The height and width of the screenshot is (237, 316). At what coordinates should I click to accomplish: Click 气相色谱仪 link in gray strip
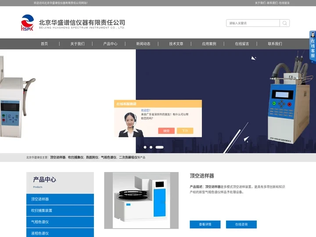[109, 158]
